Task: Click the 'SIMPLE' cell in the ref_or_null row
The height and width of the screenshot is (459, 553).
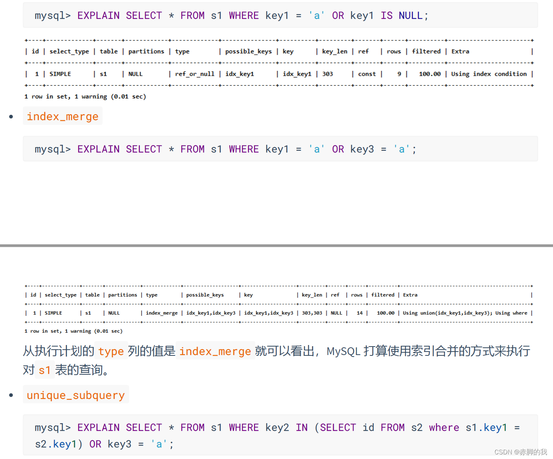Action: tap(60, 74)
